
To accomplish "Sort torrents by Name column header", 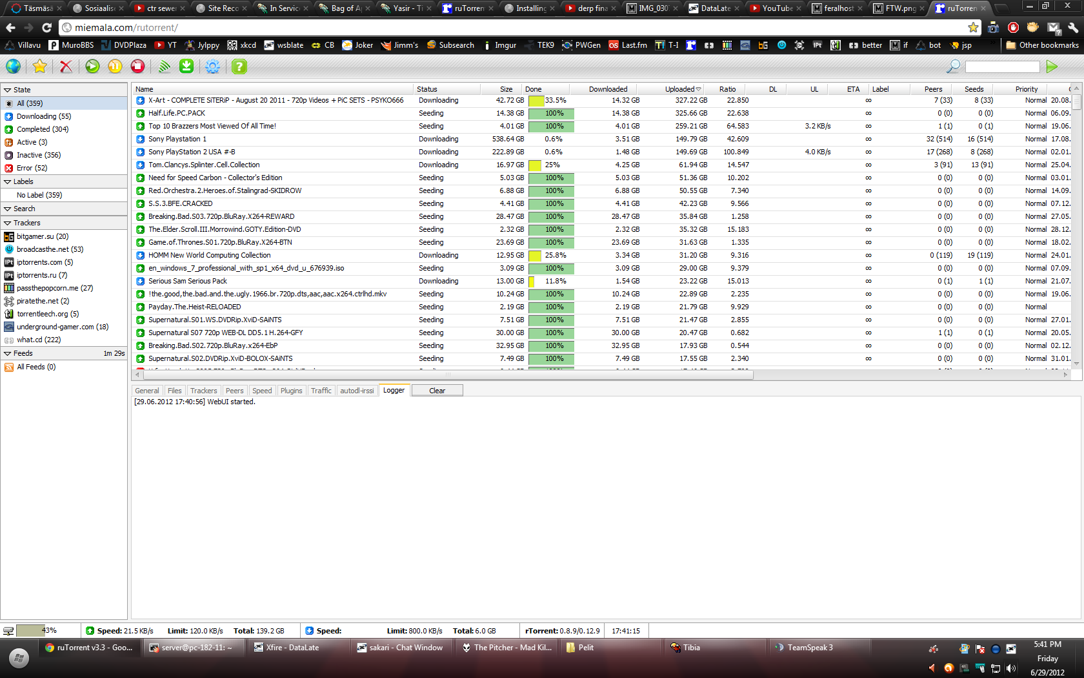I will (x=273, y=89).
